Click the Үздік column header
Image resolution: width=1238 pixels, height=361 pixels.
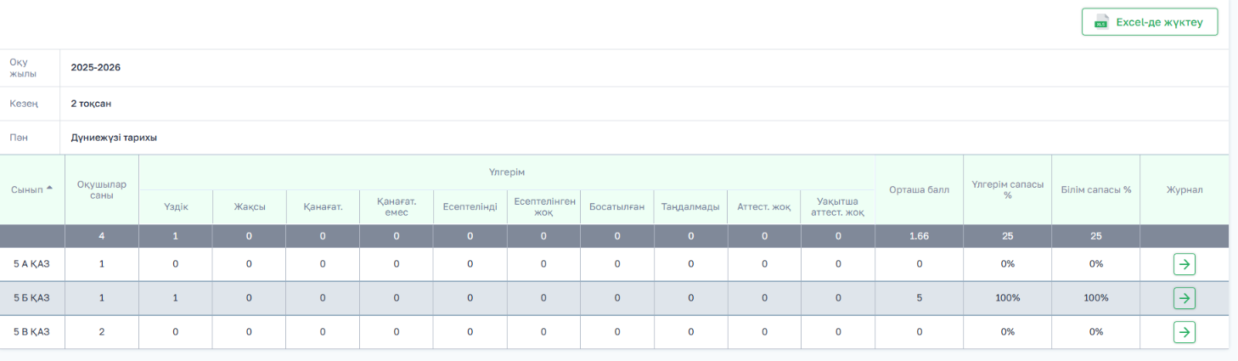pos(176,207)
